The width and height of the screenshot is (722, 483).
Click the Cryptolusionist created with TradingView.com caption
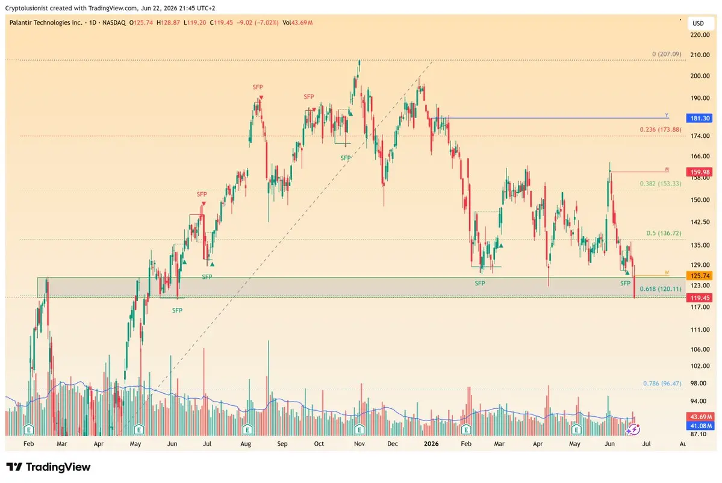click(111, 8)
